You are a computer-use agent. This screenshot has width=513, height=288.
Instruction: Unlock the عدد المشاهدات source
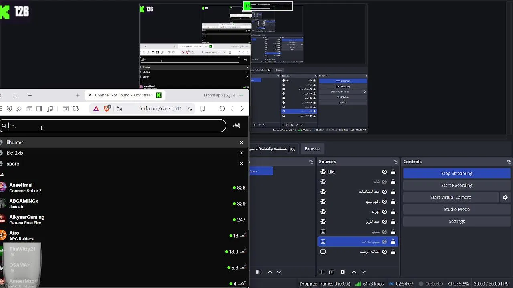393,192
